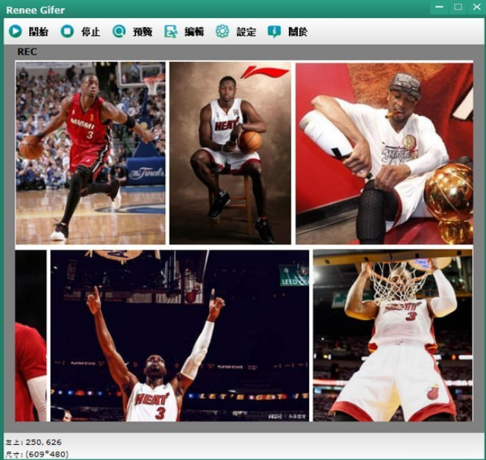486x460 pixels.
Task: Select the photo of player seated on stool
Action: (230, 153)
